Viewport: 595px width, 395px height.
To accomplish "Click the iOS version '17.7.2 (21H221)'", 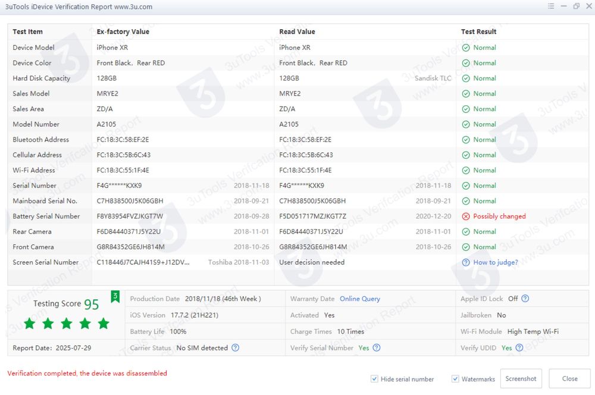I will [x=195, y=315].
